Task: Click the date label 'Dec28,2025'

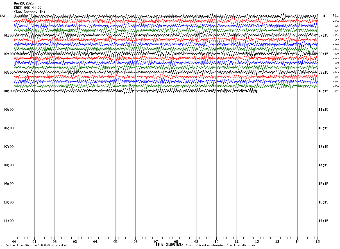Action: 24,3
